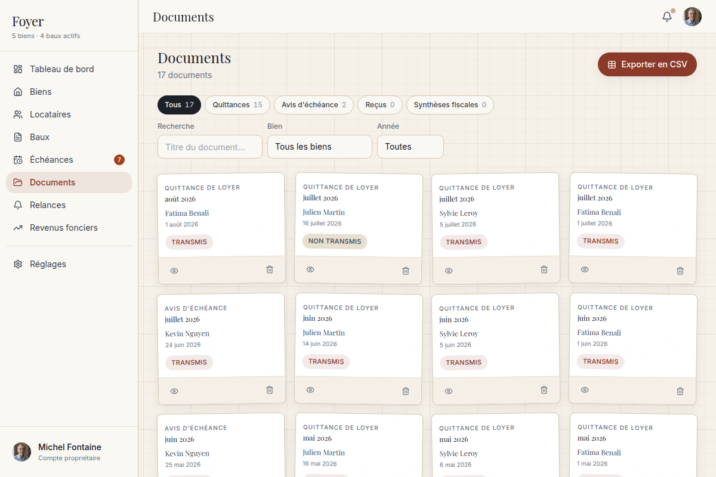View Julien Martin juin 2026 quittance

click(310, 390)
